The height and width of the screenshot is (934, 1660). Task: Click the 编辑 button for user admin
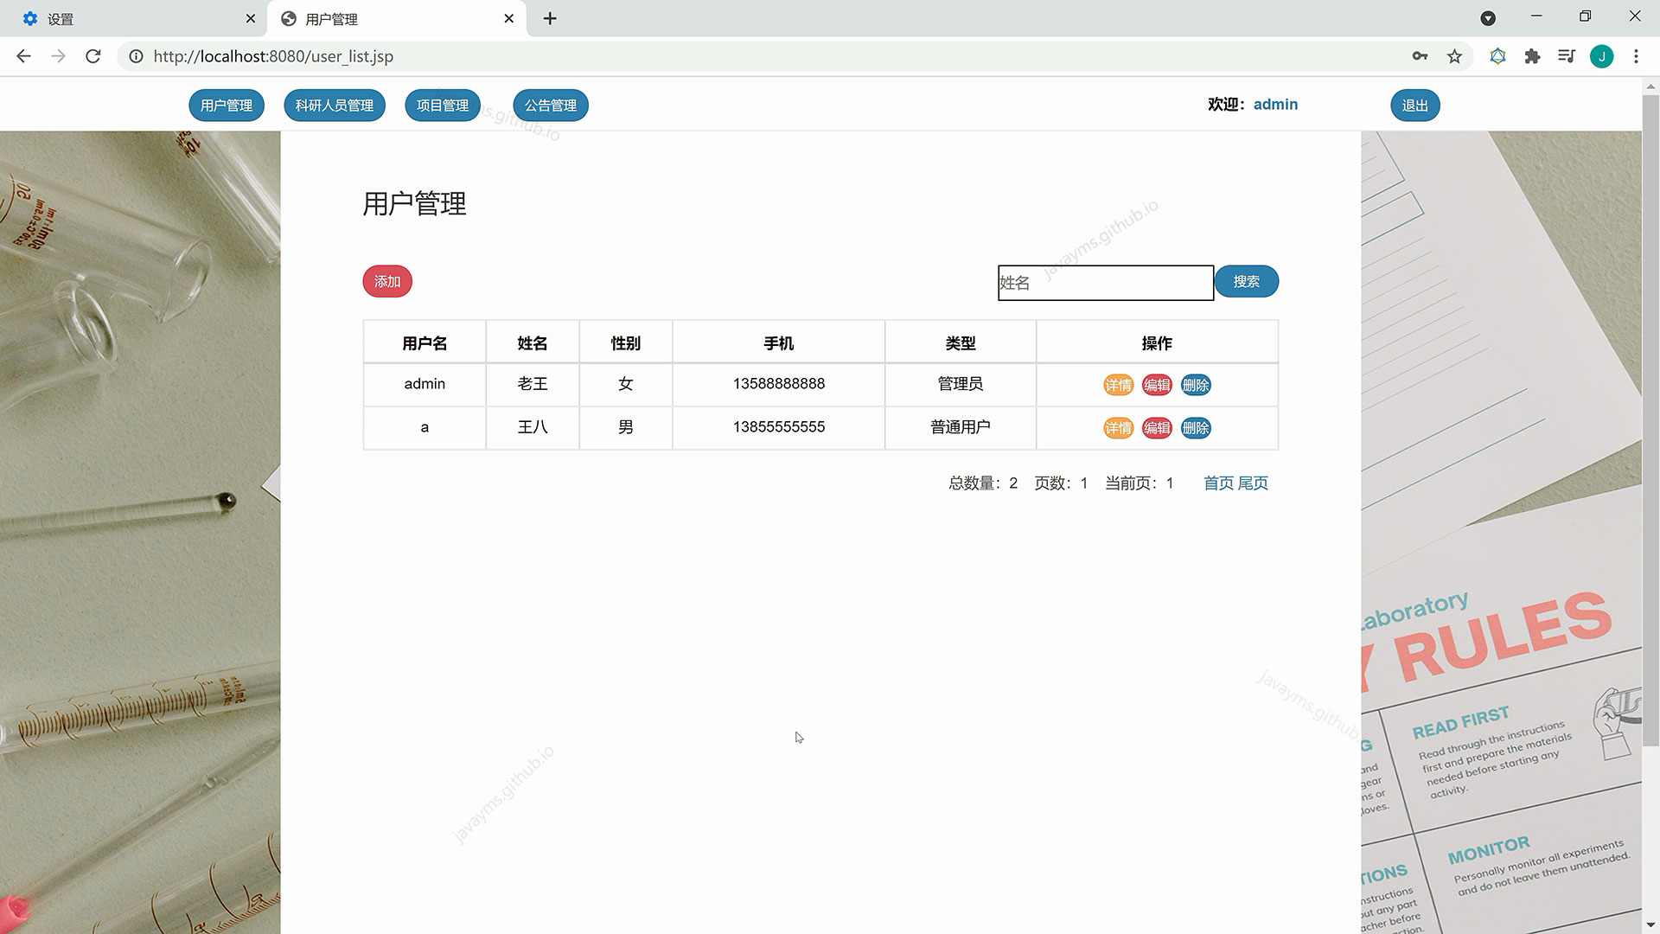(1157, 385)
